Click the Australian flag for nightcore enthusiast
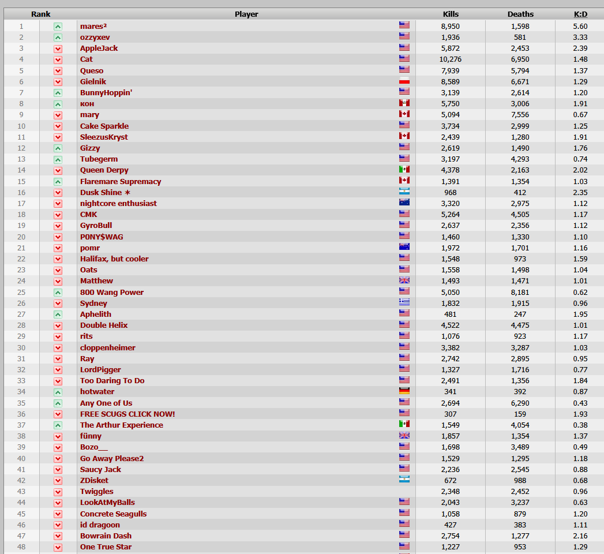This screenshot has width=604, height=554. pyautogui.click(x=404, y=203)
